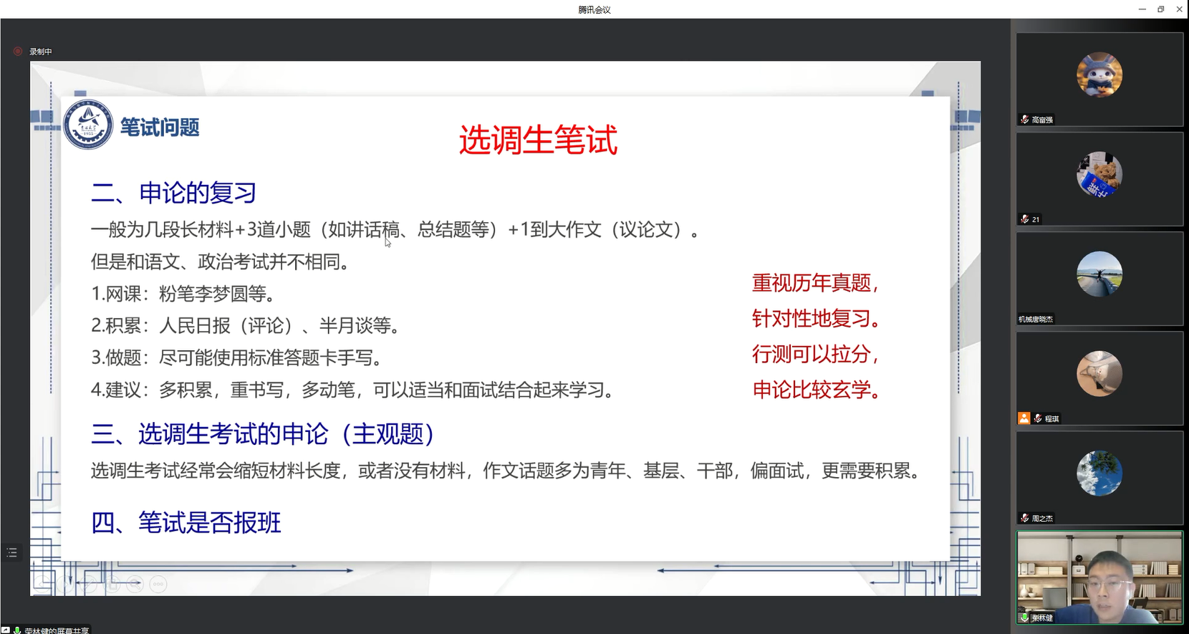Click the screen sharing label at bottom left
The width and height of the screenshot is (1189, 634).
56,630
